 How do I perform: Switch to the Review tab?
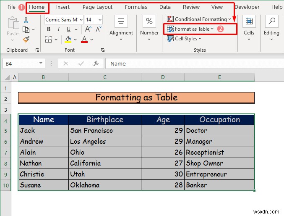click(x=191, y=7)
